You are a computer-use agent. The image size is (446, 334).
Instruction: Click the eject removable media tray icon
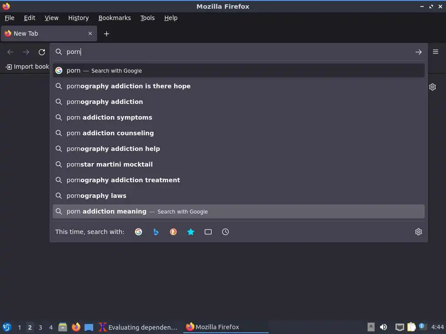pos(371,327)
